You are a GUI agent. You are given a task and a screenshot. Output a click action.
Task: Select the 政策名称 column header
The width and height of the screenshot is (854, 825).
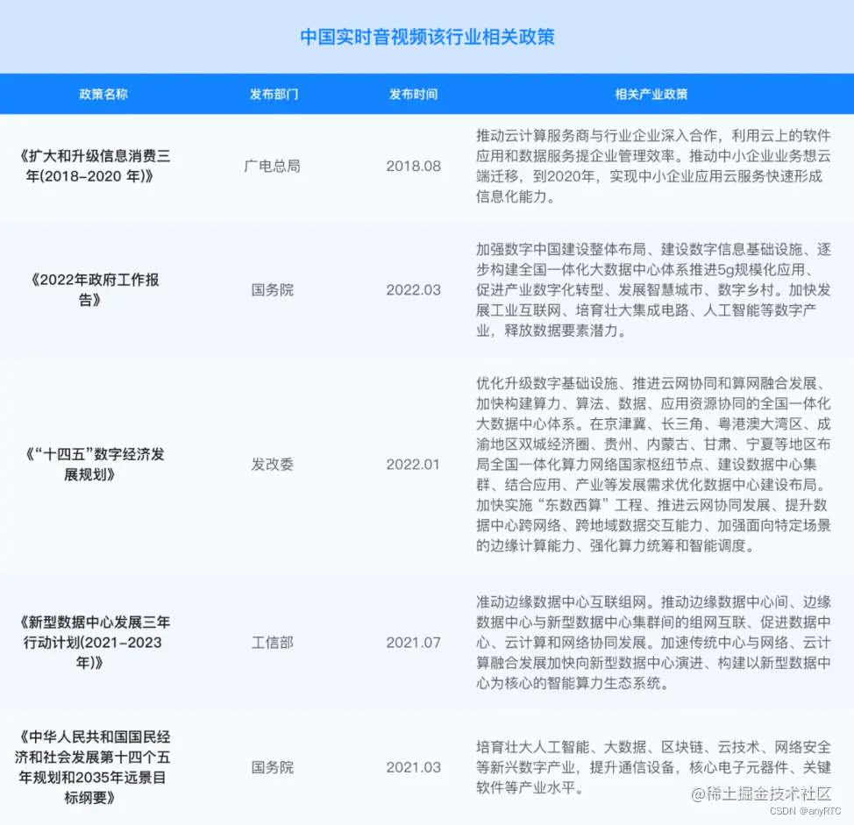(103, 94)
